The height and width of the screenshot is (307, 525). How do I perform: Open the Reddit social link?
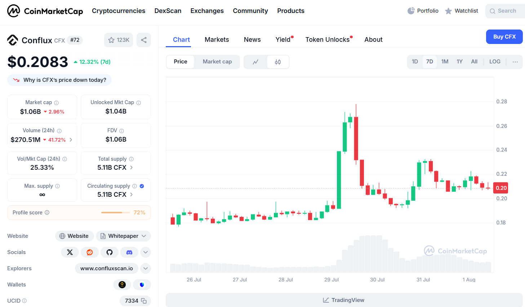point(90,252)
